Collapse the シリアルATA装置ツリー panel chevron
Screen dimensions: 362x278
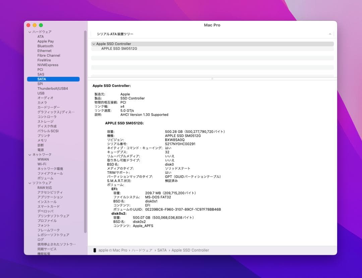330,34
